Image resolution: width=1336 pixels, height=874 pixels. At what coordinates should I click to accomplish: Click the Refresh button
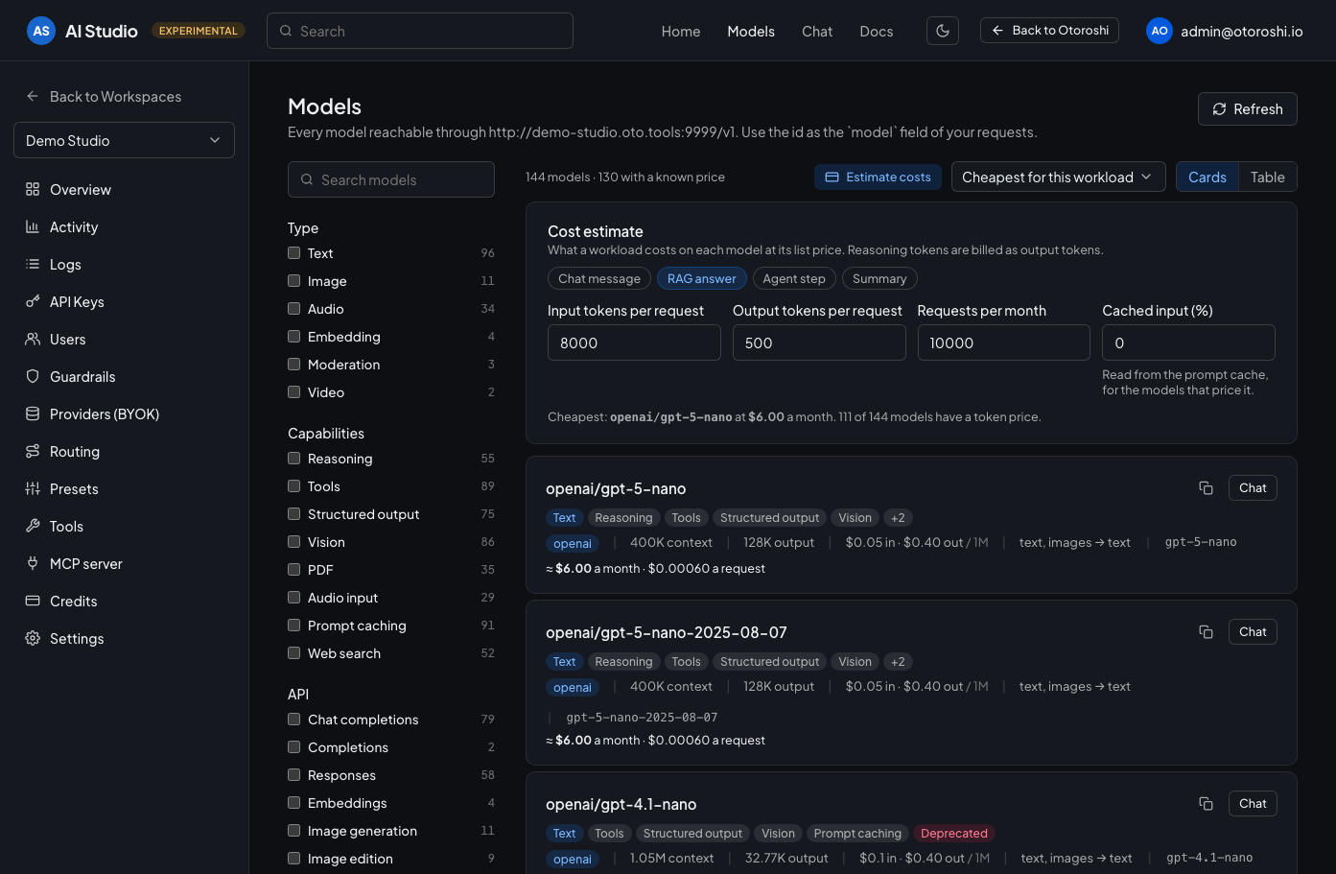[x=1248, y=109]
